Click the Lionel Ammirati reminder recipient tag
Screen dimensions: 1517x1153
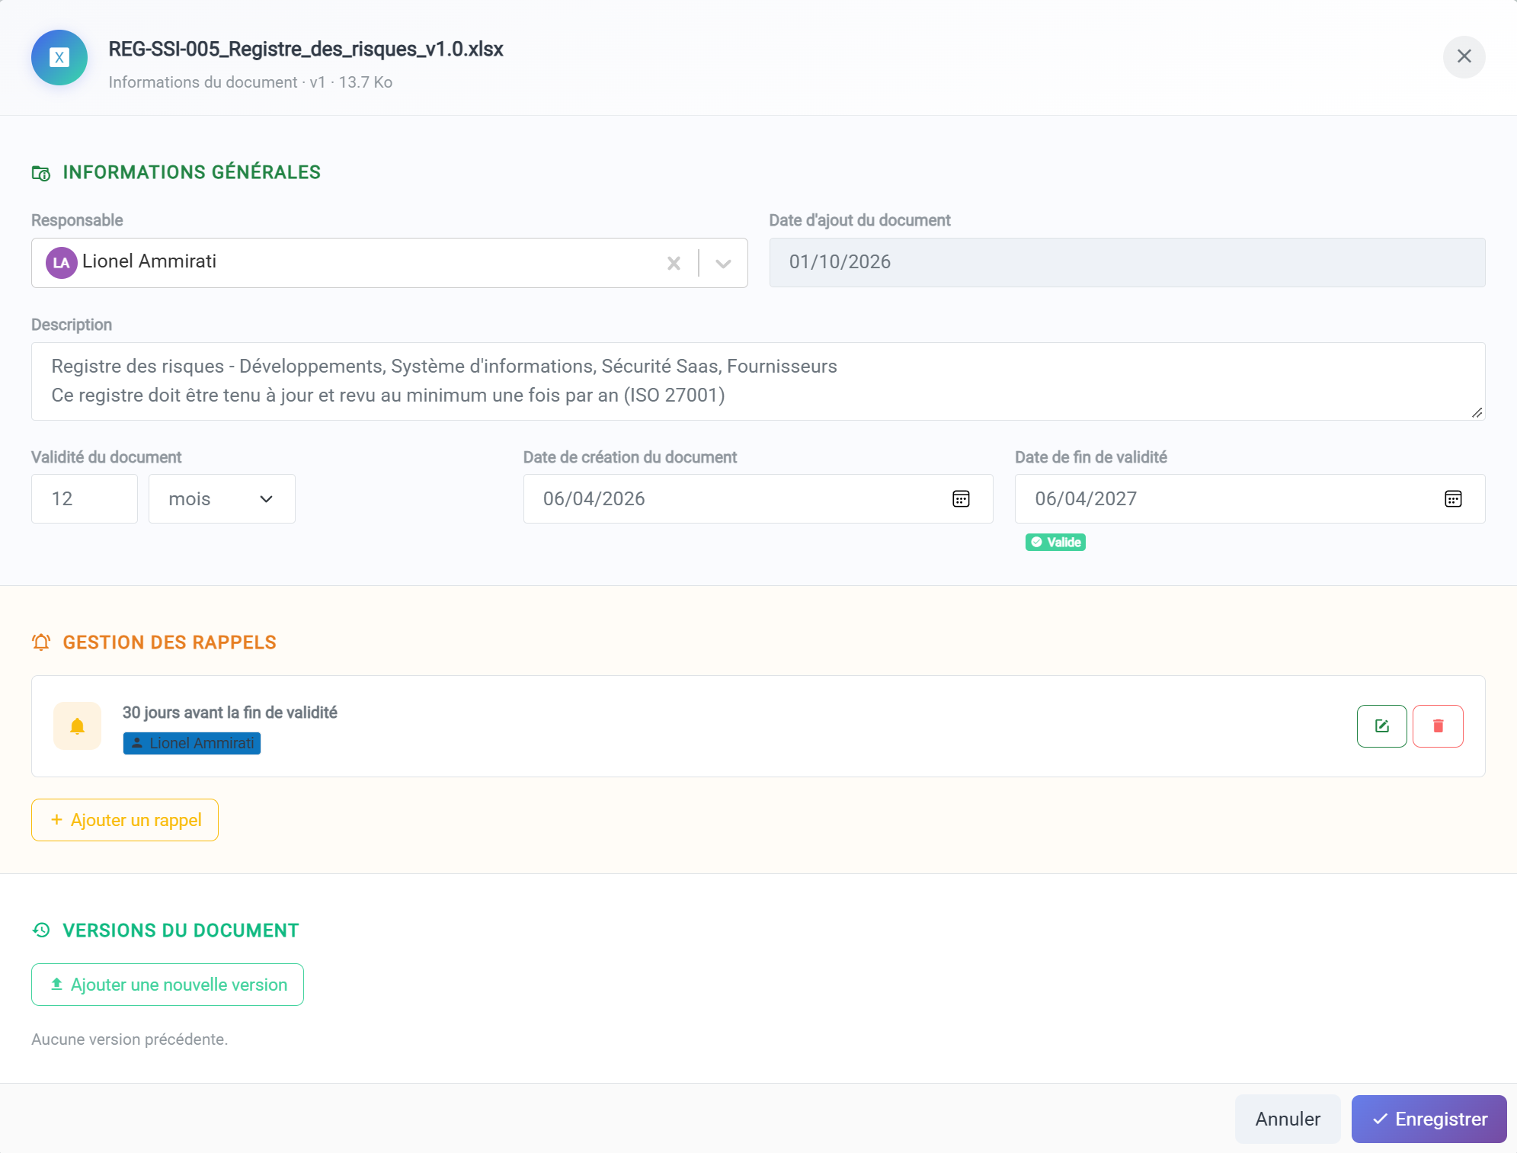click(x=192, y=743)
